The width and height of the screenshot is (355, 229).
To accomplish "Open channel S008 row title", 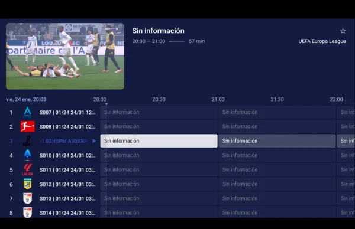I will (67, 127).
